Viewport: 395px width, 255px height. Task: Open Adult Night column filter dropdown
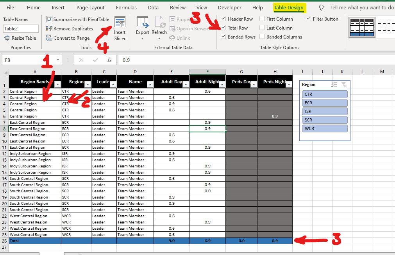click(x=222, y=84)
